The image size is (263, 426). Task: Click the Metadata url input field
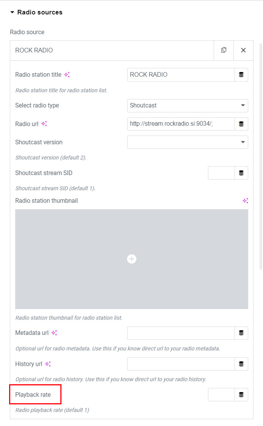click(x=181, y=333)
